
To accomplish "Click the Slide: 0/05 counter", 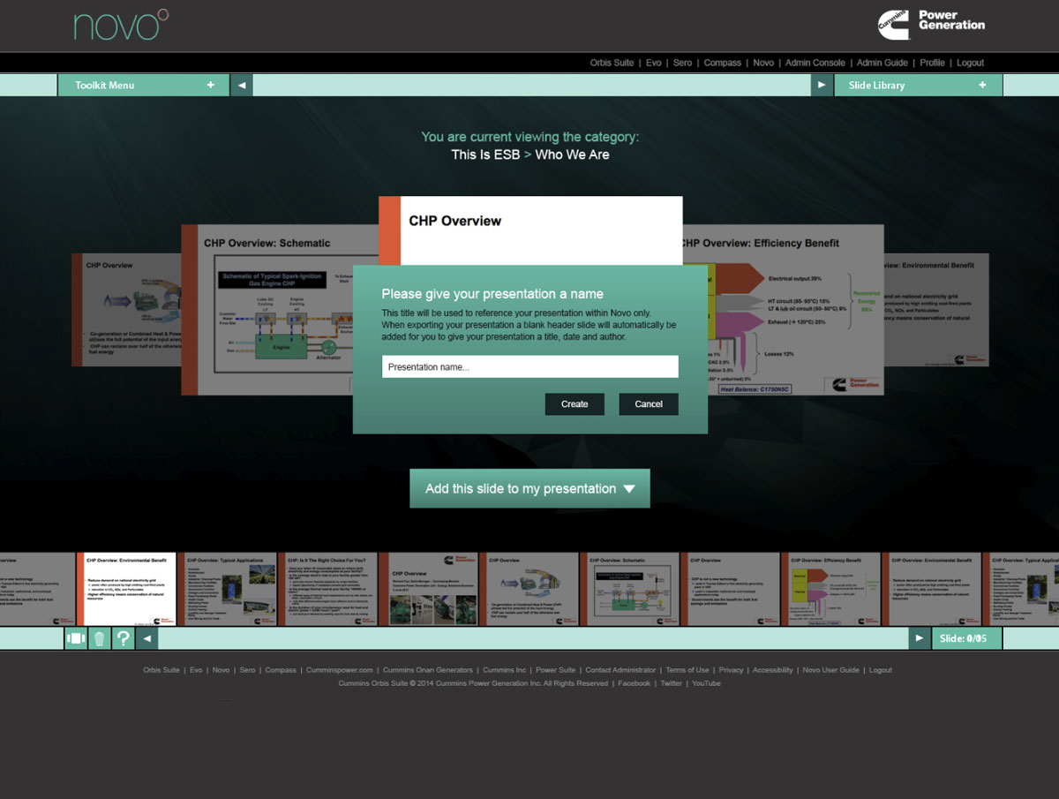I will pos(967,638).
